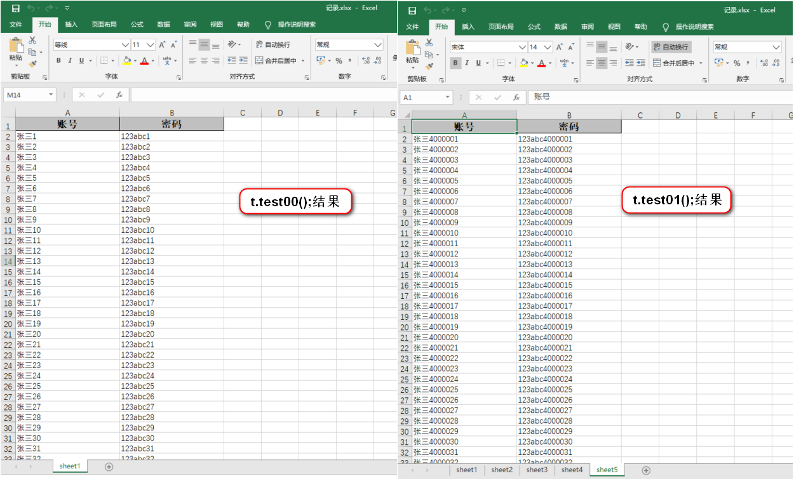Click the Cut scissors icon
The width and height of the screenshot is (794, 481).
32,40
